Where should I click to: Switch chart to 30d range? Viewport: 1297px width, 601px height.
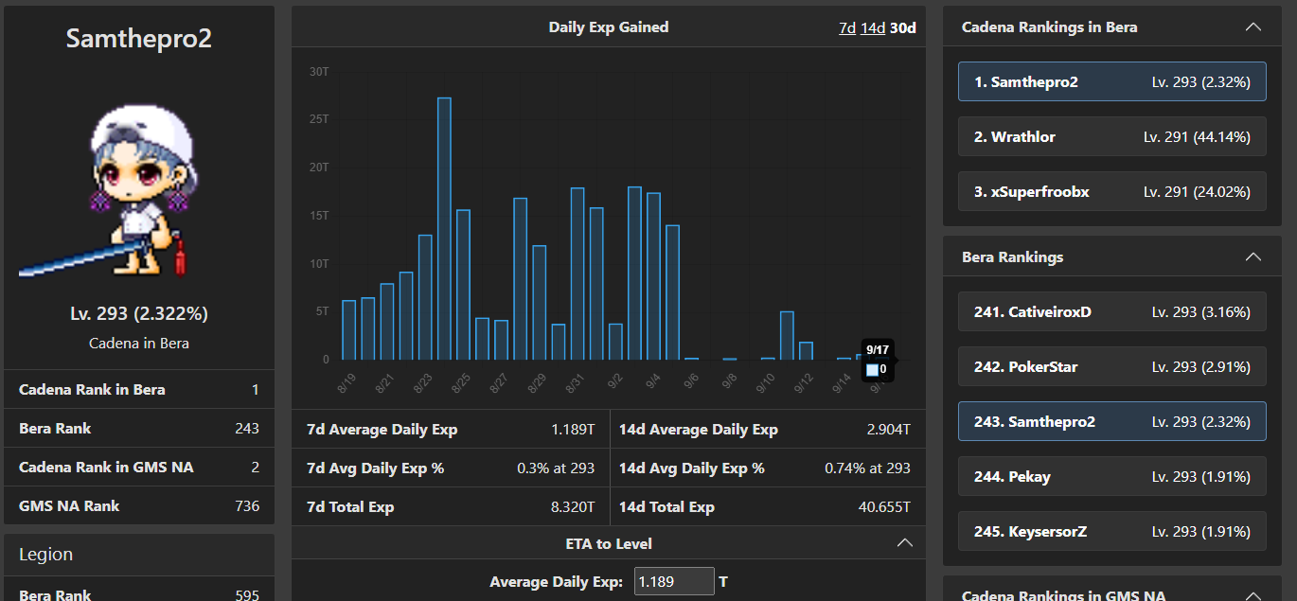point(903,27)
